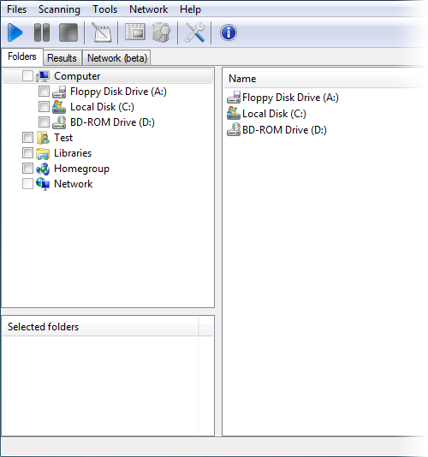Viewport: 428px width, 457px height.
Task: Click the Computer icon in the folder tree
Action: (x=43, y=76)
